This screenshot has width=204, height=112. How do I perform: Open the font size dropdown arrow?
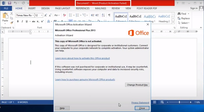(x=42, y=15)
